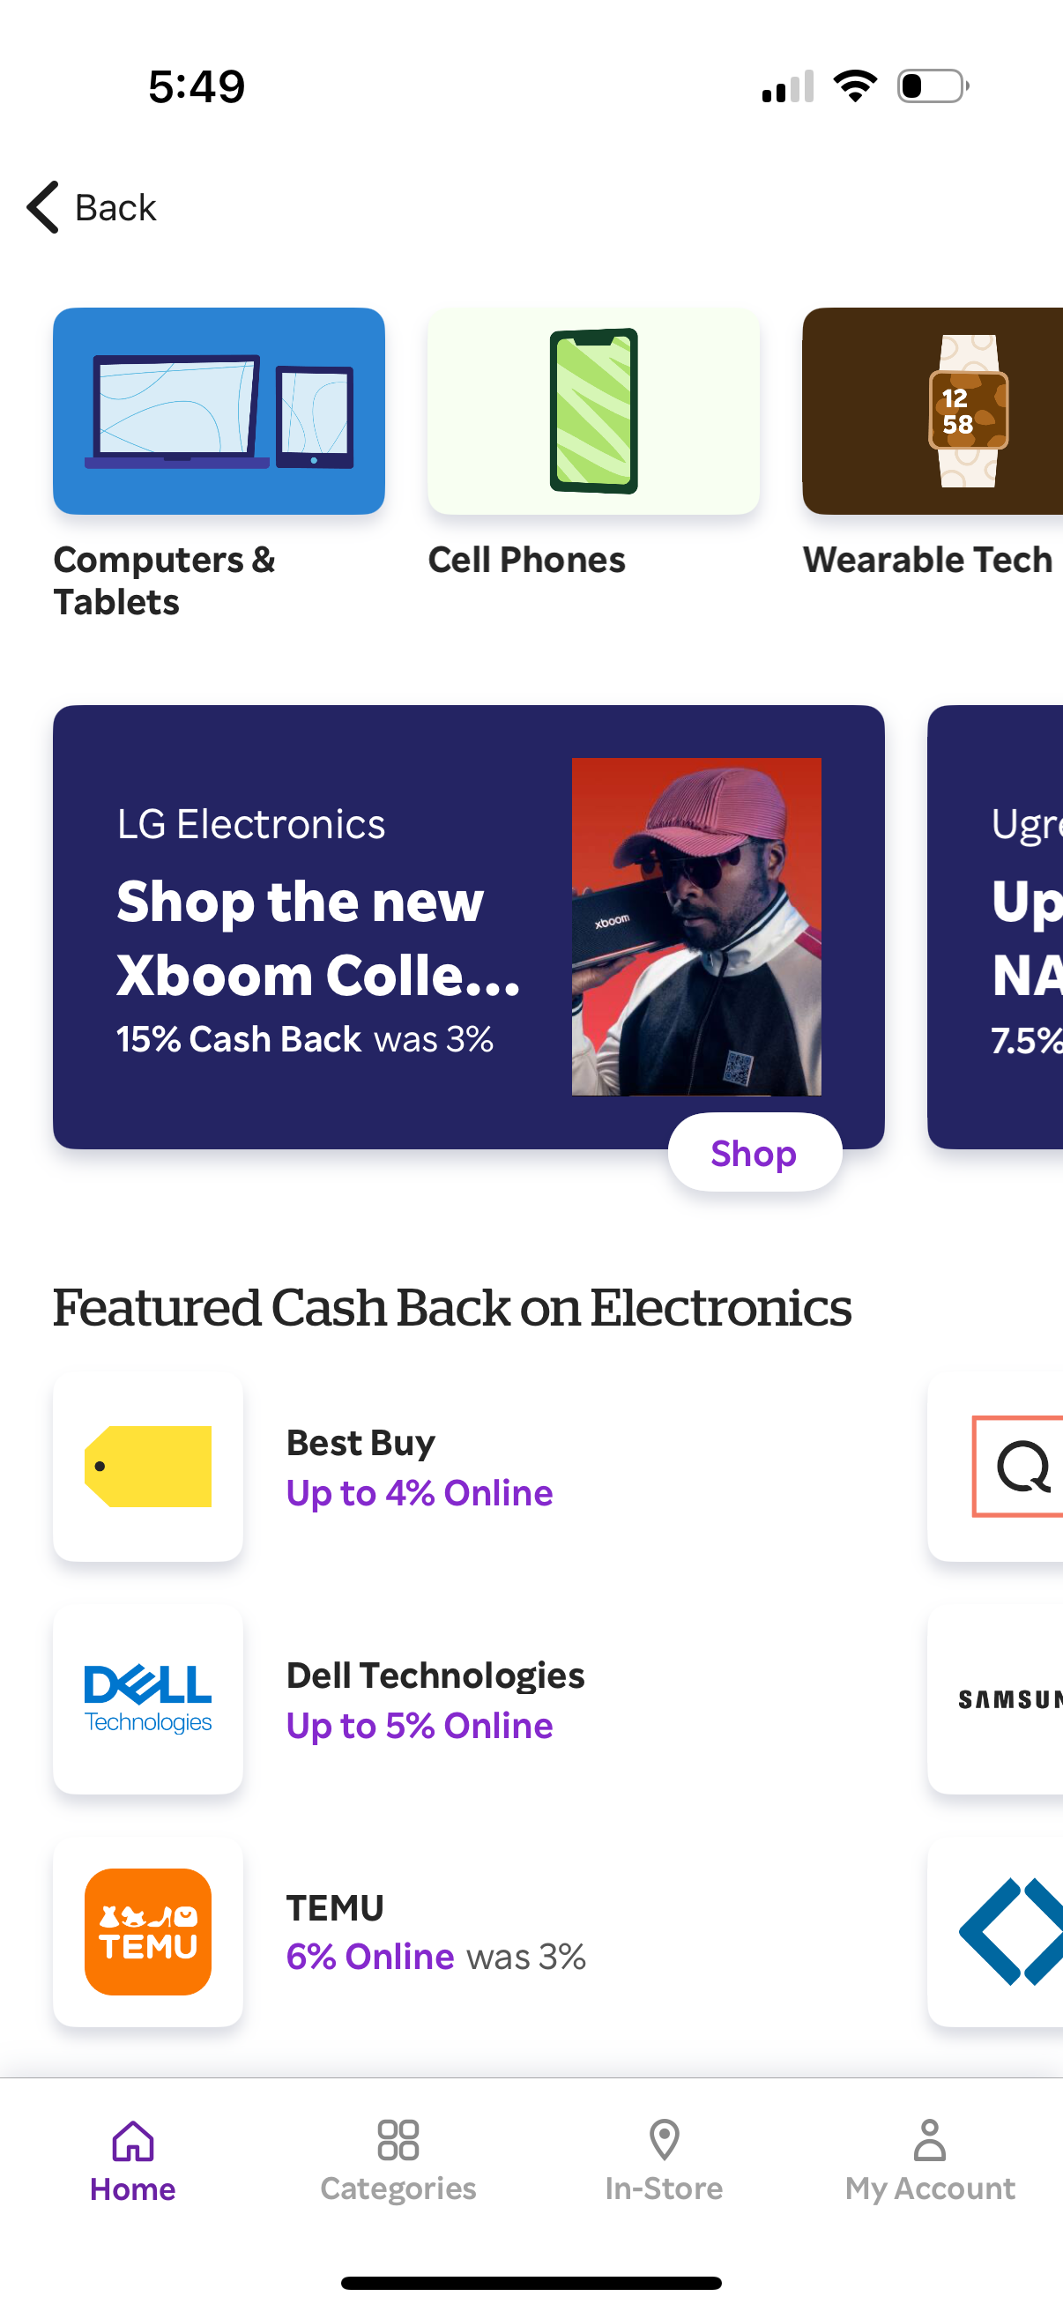Open the Computers & Tablets category tile
Image resolution: width=1063 pixels, height=2311 pixels.
coord(219,412)
